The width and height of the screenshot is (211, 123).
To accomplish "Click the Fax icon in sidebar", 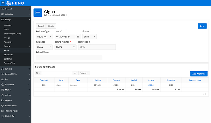I will point(3,79).
